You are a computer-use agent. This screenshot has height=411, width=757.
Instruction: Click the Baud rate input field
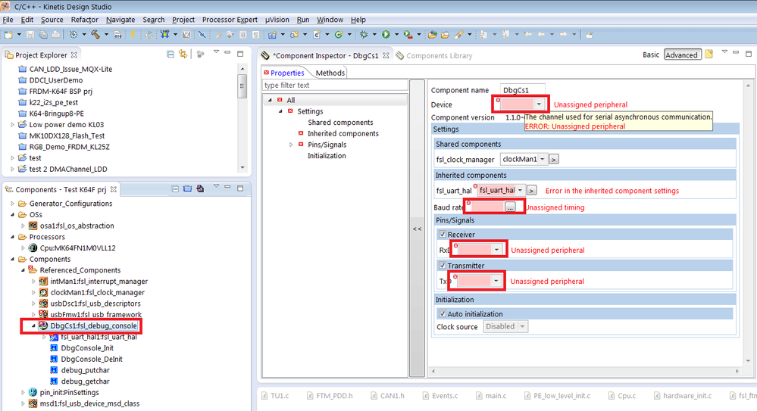coord(486,207)
